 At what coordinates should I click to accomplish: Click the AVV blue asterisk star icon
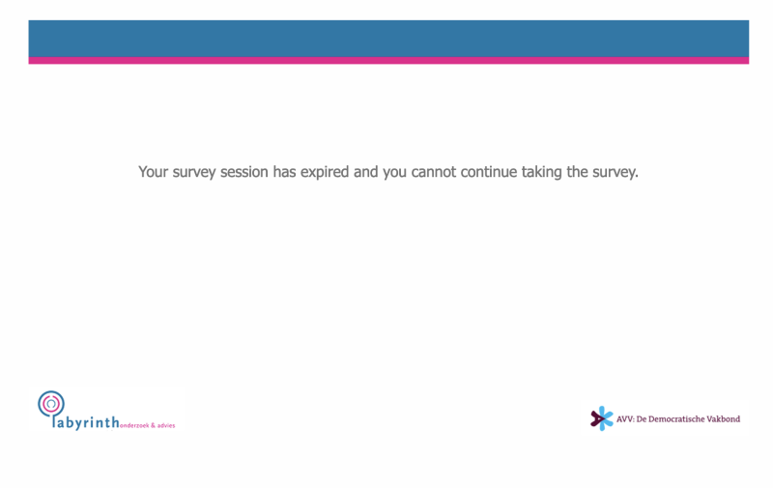[606, 418]
